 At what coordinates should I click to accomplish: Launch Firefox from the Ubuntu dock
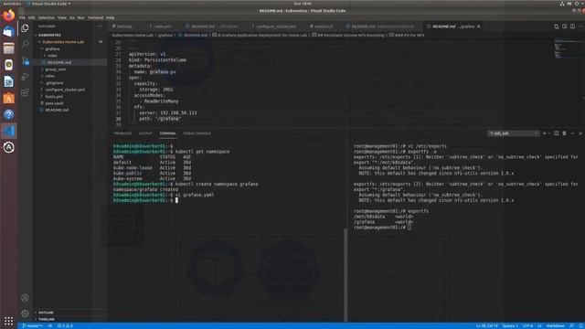8,16
